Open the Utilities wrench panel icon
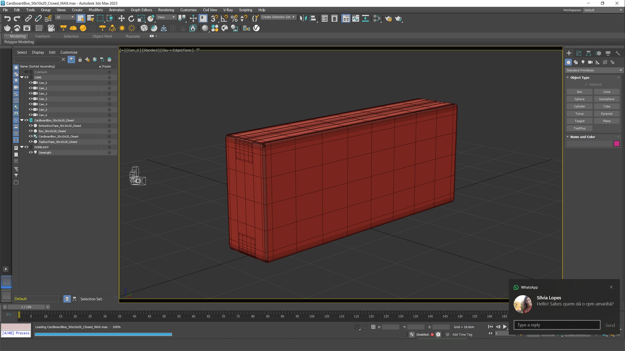The width and height of the screenshot is (625, 351). [x=618, y=53]
